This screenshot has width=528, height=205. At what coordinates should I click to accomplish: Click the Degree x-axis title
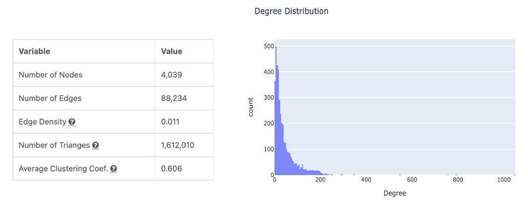coord(395,193)
